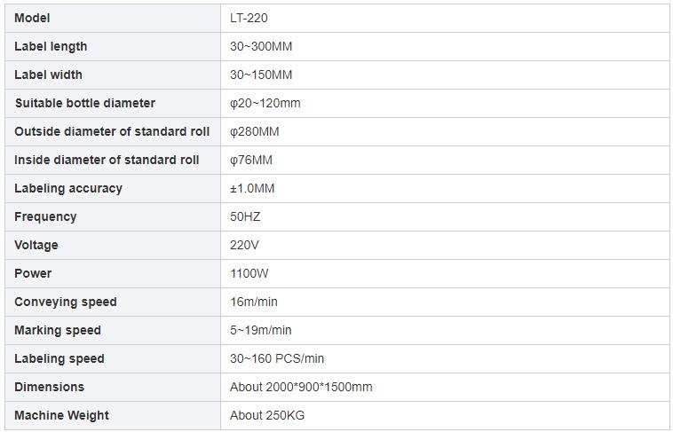Click the Model label cell
Image resolution: width=673 pixels, height=432 pixels.
click(33, 18)
